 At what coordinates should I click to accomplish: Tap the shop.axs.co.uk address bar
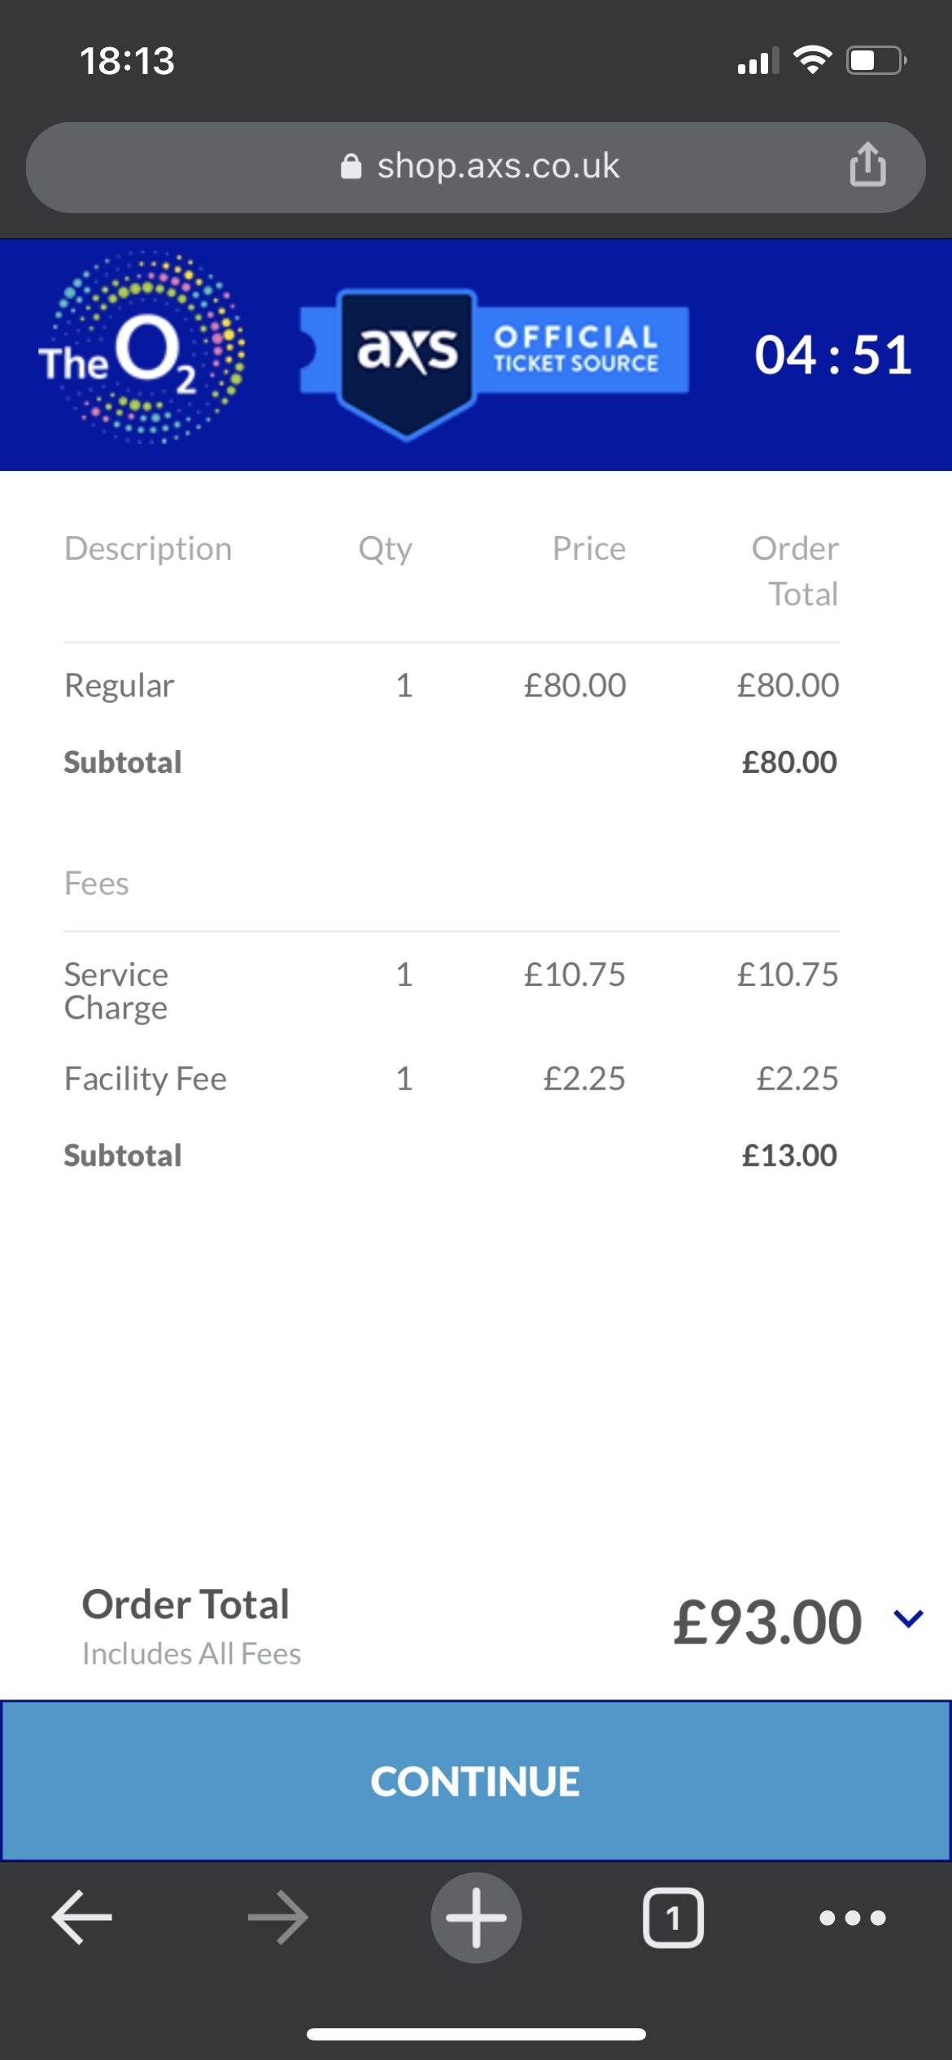pyautogui.click(x=496, y=167)
